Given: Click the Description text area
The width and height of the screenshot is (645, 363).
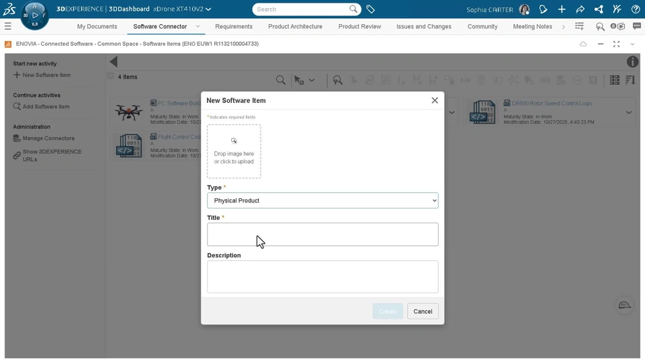Looking at the screenshot, I should [322, 276].
